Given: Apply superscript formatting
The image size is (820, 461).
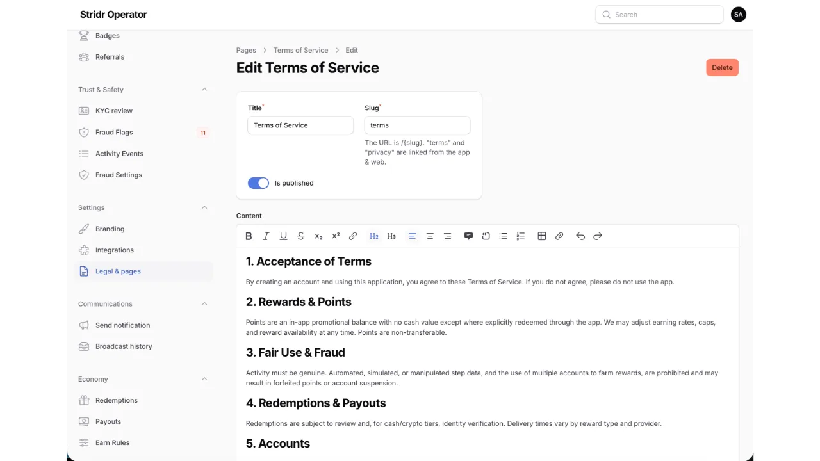Looking at the screenshot, I should (x=336, y=236).
